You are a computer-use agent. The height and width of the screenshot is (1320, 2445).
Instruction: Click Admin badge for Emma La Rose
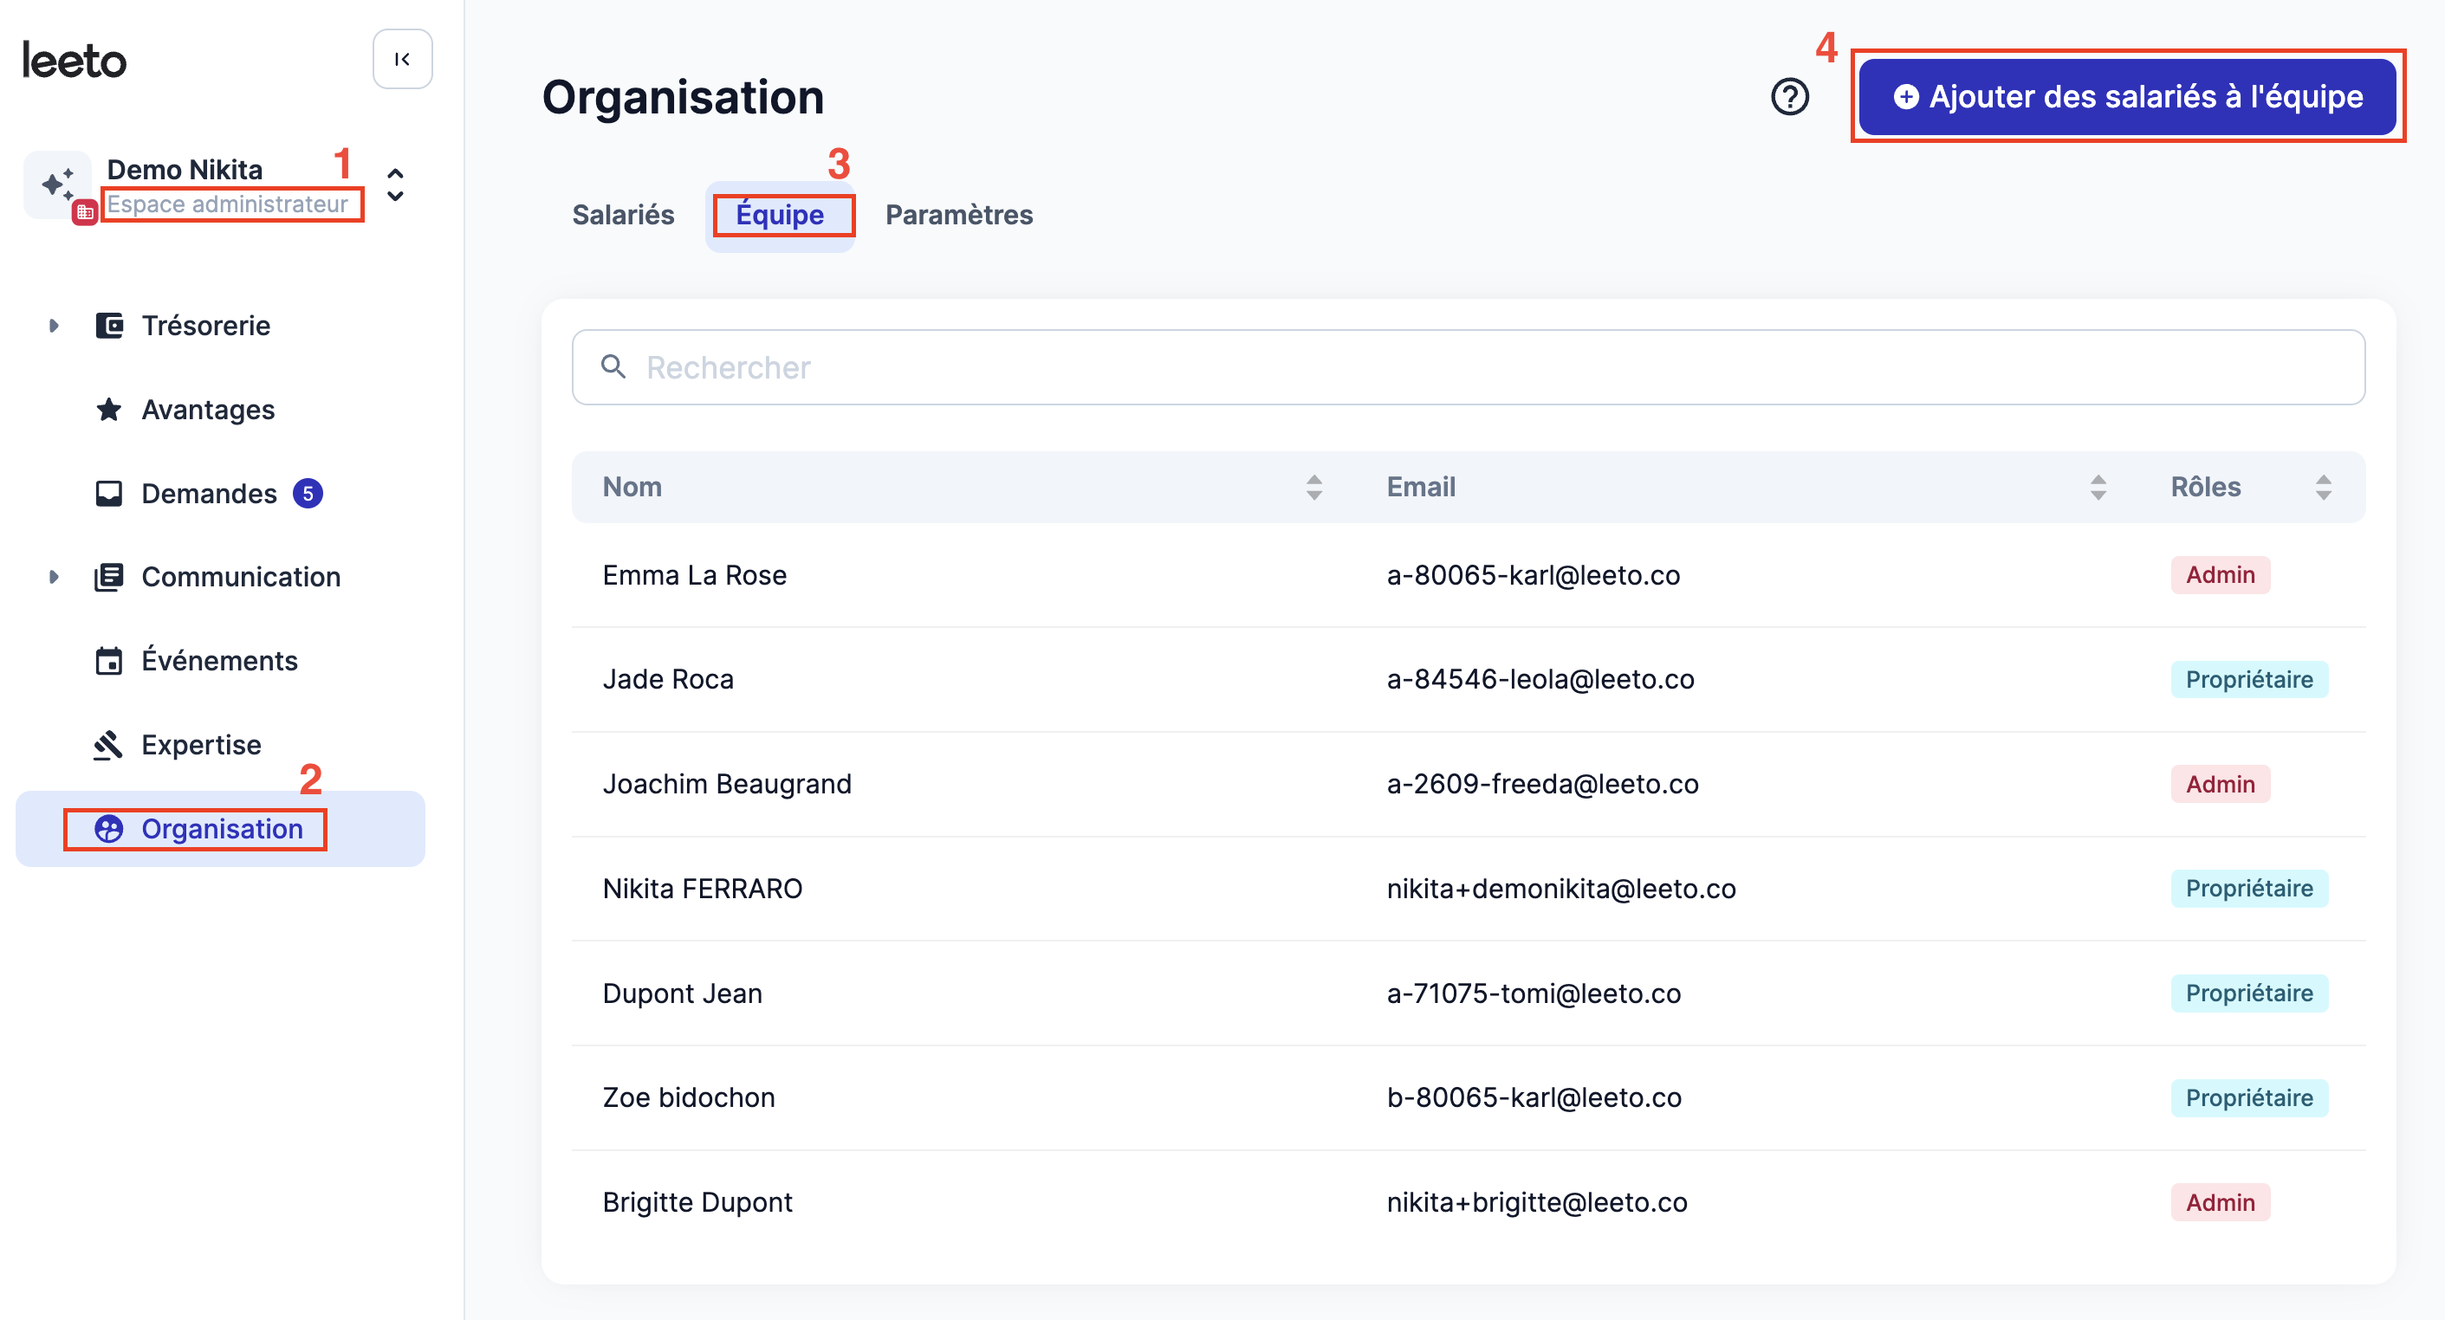[x=2220, y=575]
